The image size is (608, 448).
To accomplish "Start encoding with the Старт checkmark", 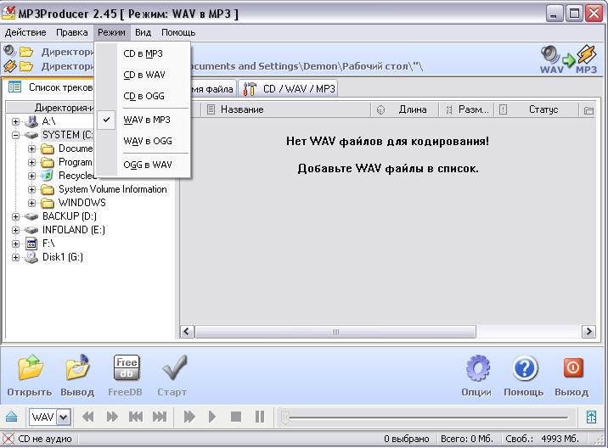I will point(174,367).
